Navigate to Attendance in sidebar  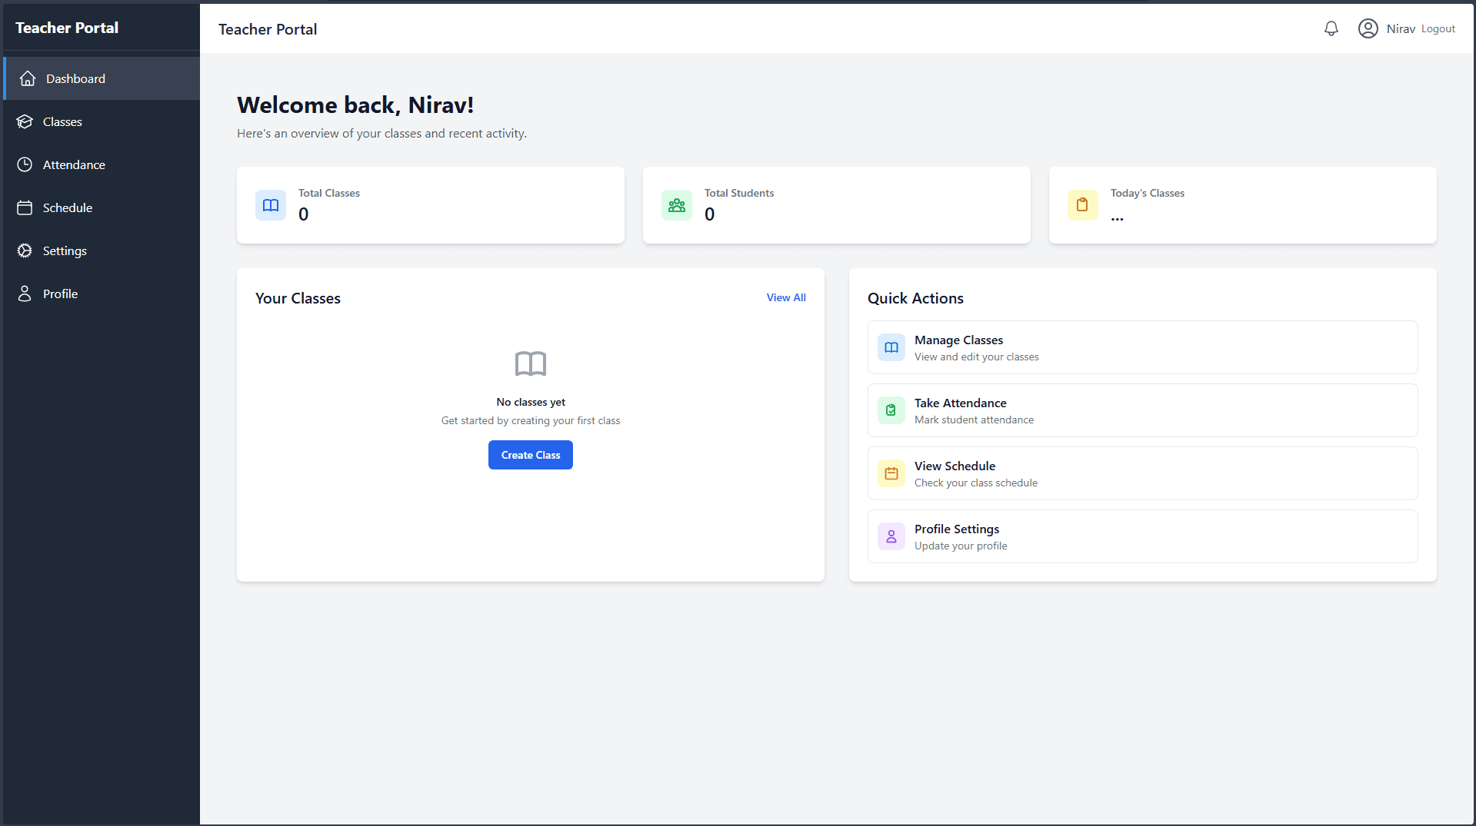[74, 164]
